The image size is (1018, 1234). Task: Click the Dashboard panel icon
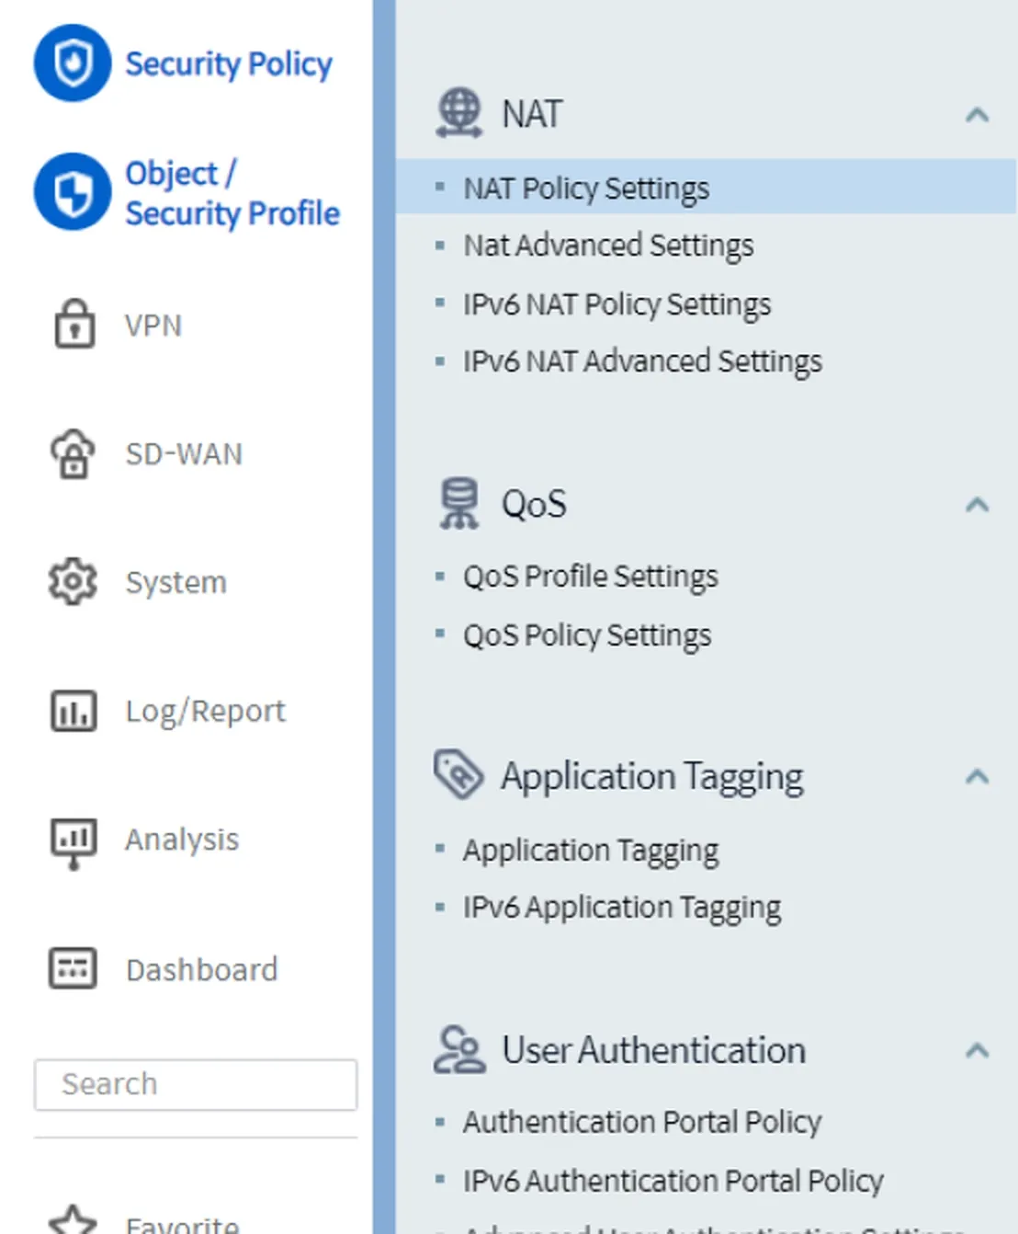[73, 968]
